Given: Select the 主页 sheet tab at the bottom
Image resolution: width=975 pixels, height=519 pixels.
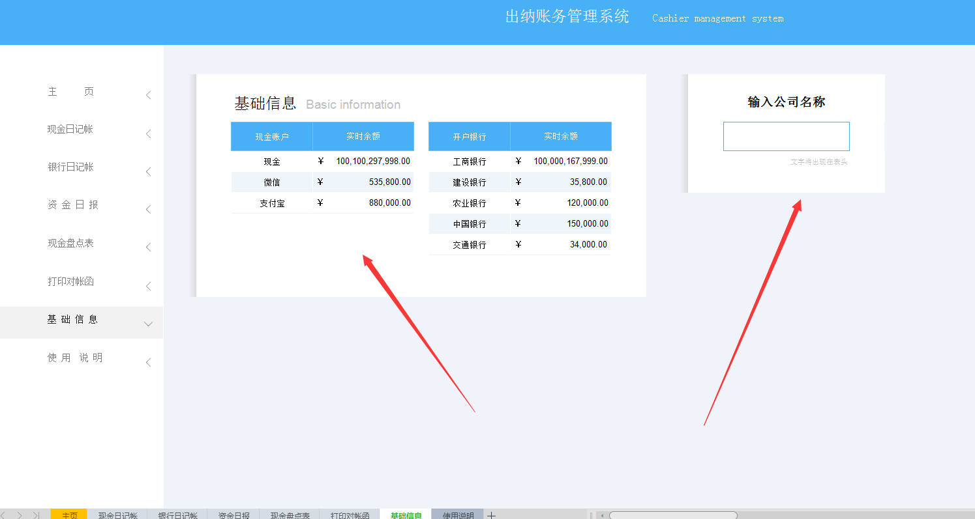Looking at the screenshot, I should (x=68, y=514).
